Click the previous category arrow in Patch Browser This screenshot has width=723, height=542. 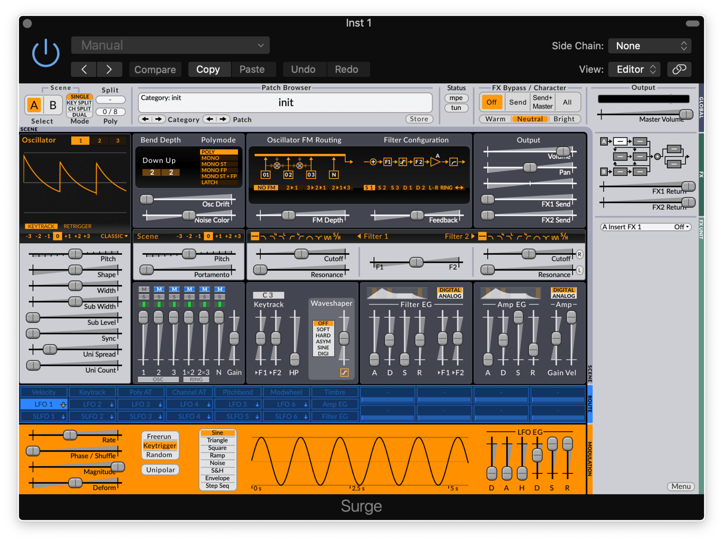tap(145, 119)
